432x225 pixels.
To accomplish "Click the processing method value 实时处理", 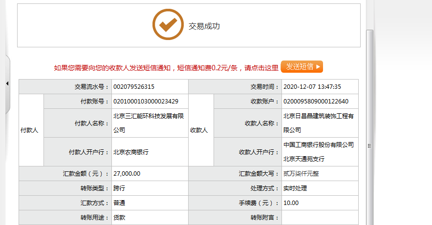I will pyautogui.click(x=295, y=188).
